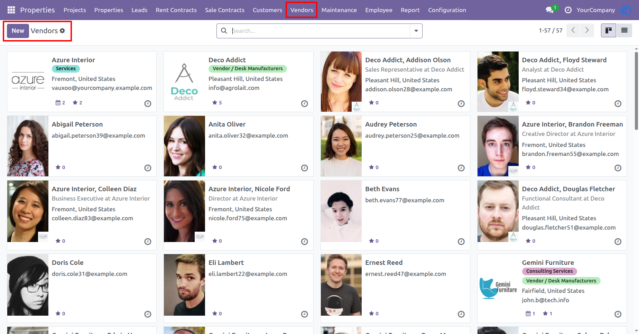Go to previous page of vendors

(573, 30)
